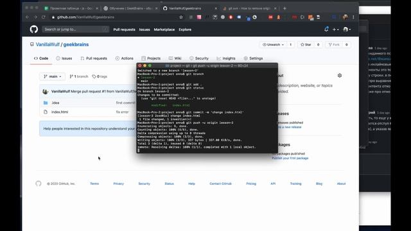Click Publish your first package link
The image size is (411, 231).
pos(290,158)
